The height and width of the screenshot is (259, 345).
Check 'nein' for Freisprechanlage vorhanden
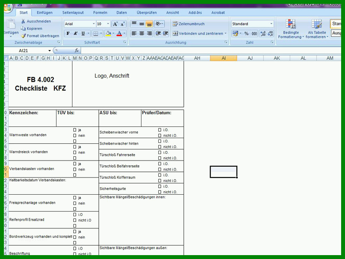tap(75, 203)
